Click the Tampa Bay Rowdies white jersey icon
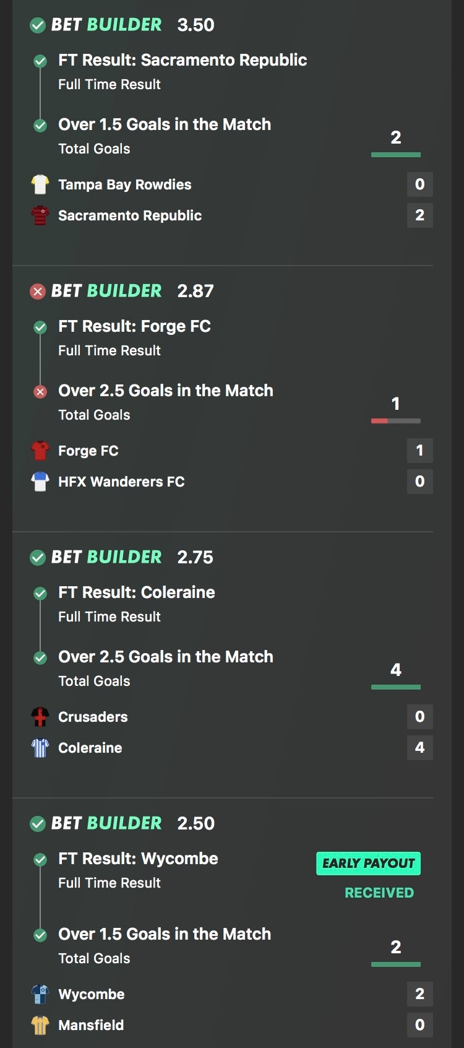The image size is (464, 1048). [40, 184]
